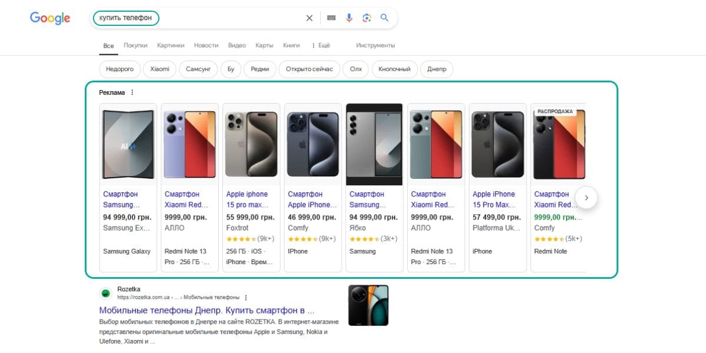Open three-dot menu next to Rozetka URL
Screen dimensions: 706x353
[246, 298]
